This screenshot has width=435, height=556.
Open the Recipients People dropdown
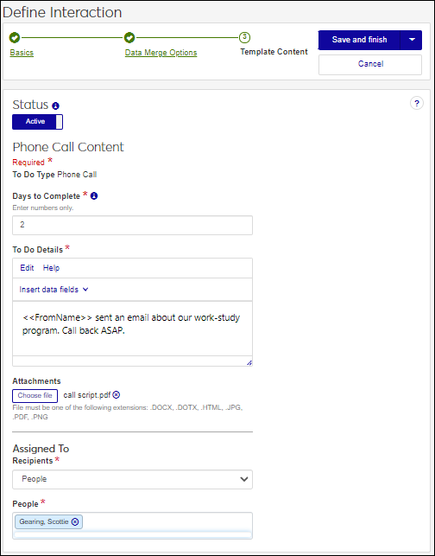pyautogui.click(x=132, y=479)
